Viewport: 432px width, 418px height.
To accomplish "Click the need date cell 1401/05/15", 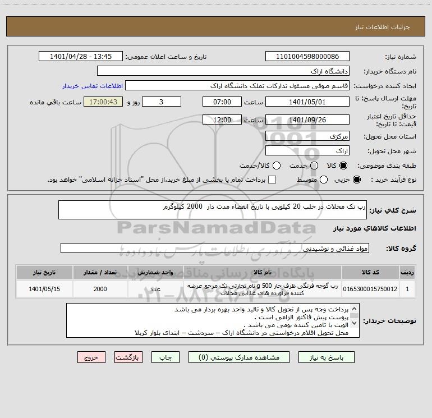I will [44, 289].
